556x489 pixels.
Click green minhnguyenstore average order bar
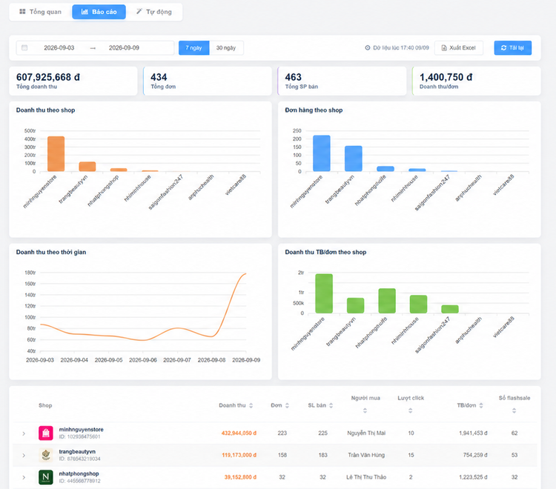point(324,293)
